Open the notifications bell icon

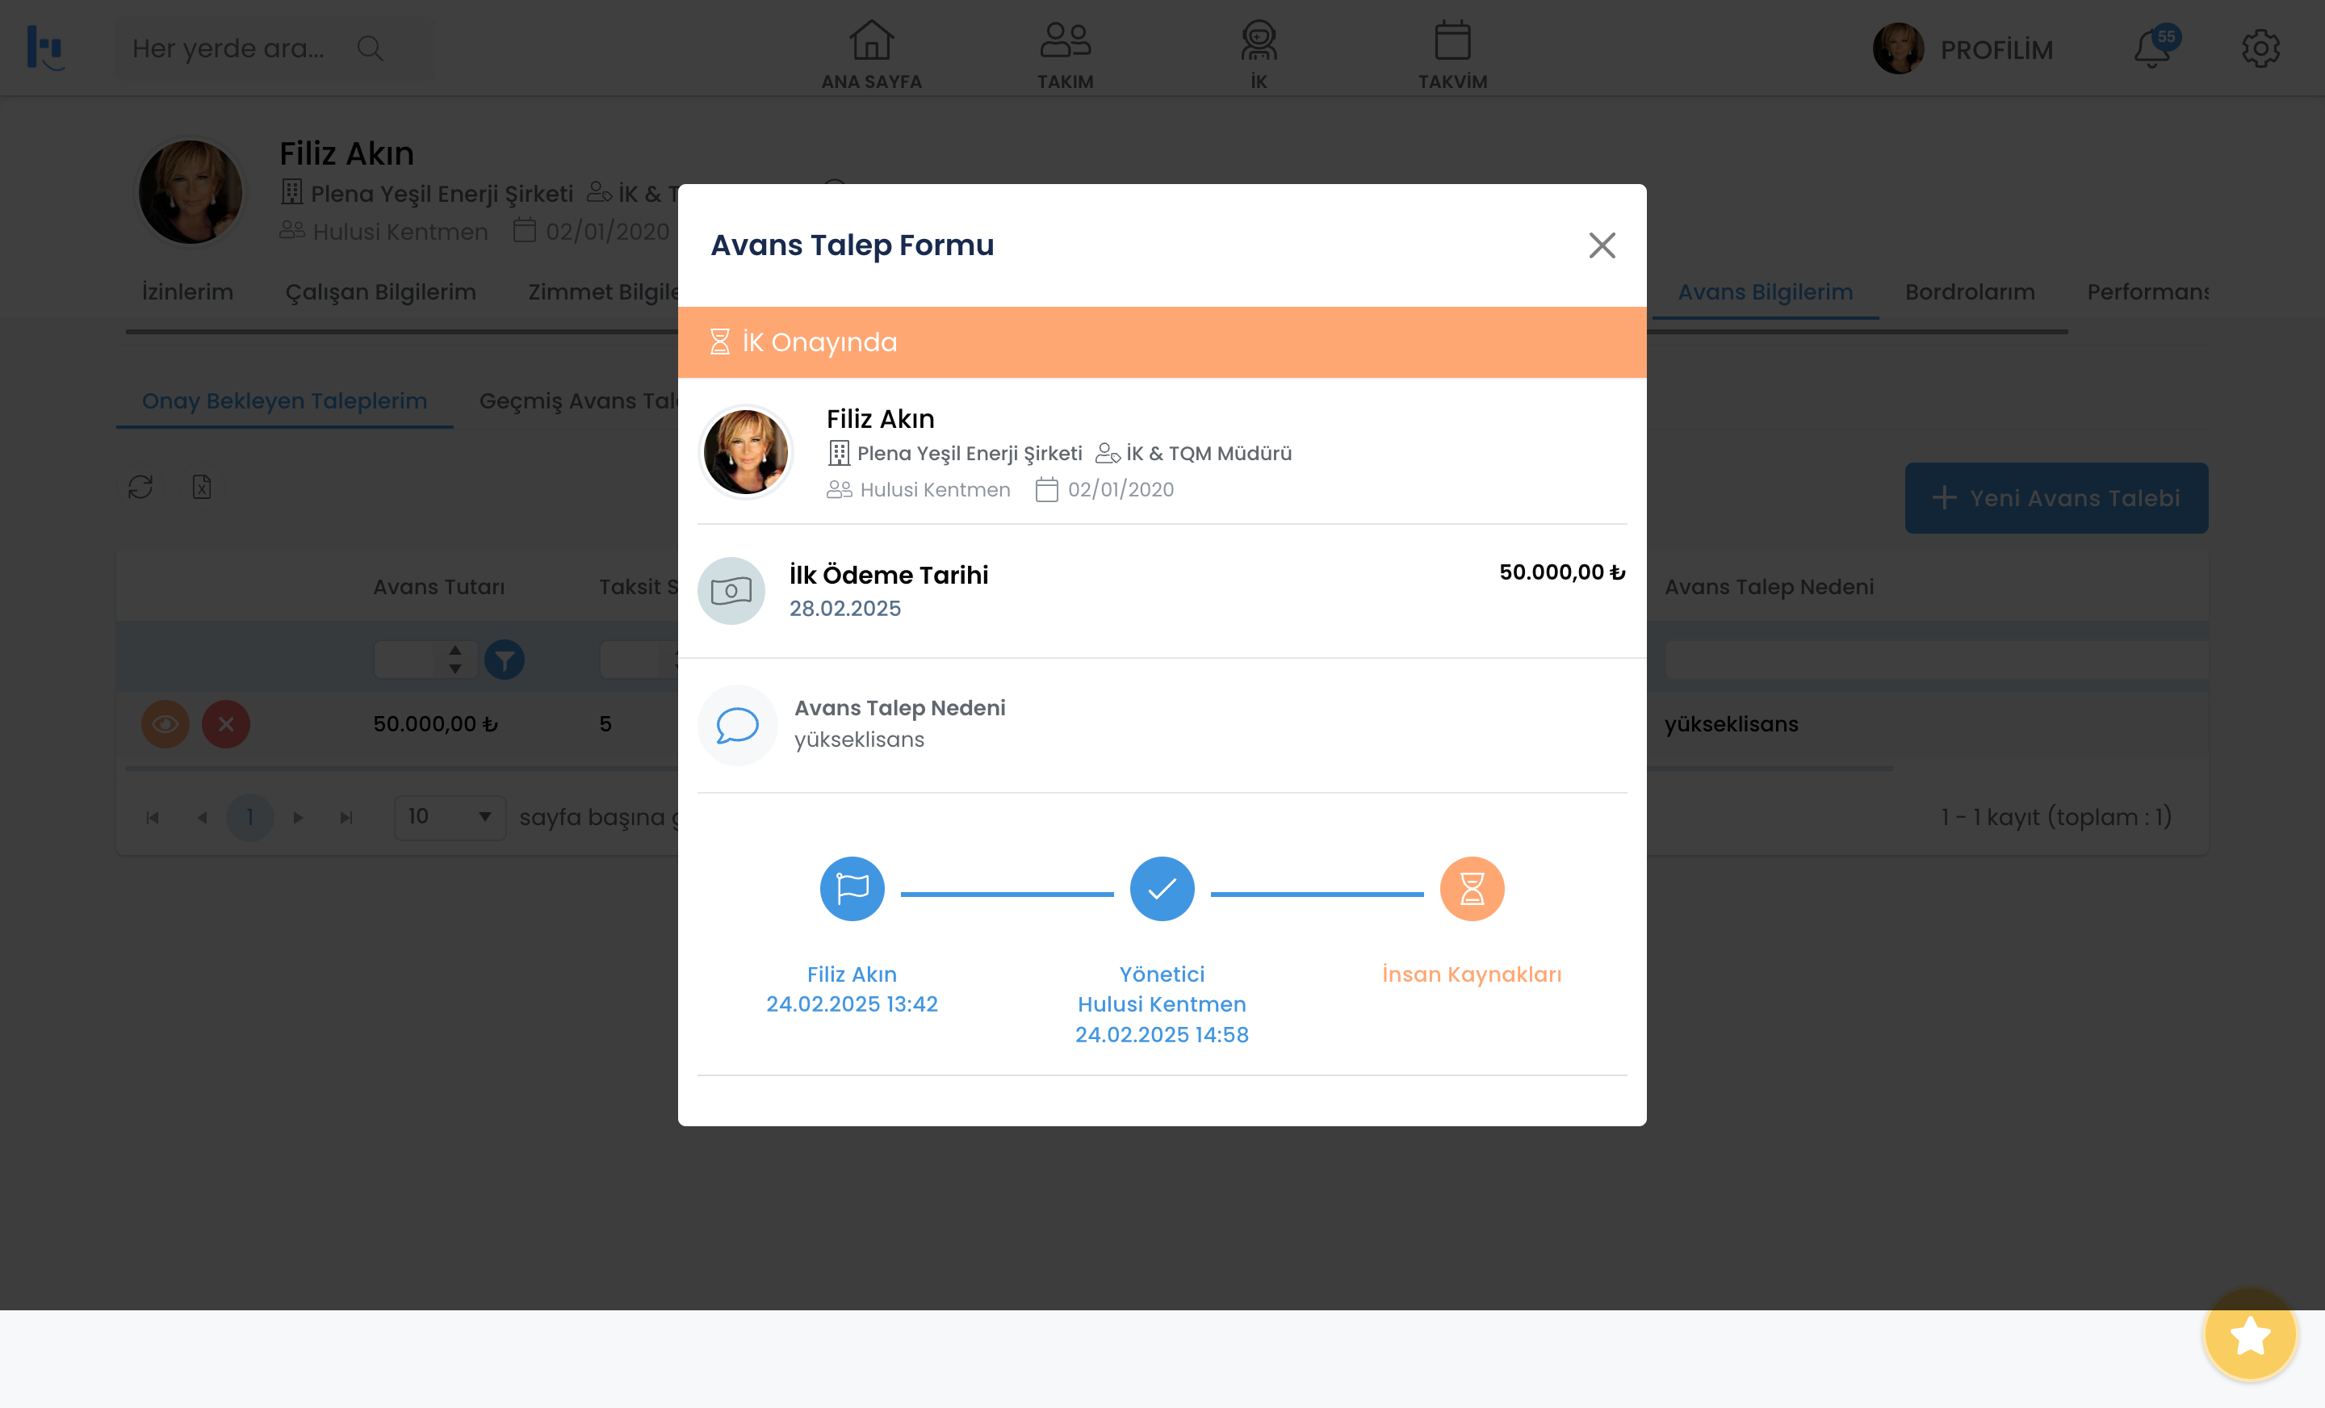tap(2151, 48)
